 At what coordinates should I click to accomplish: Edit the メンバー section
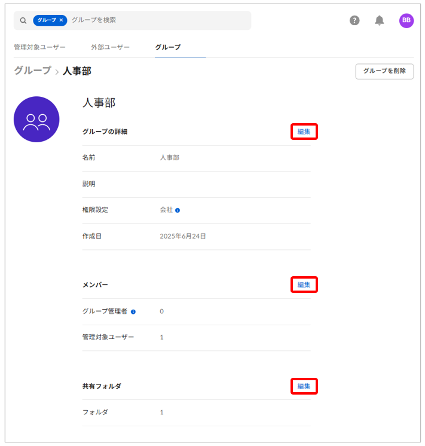(x=304, y=285)
